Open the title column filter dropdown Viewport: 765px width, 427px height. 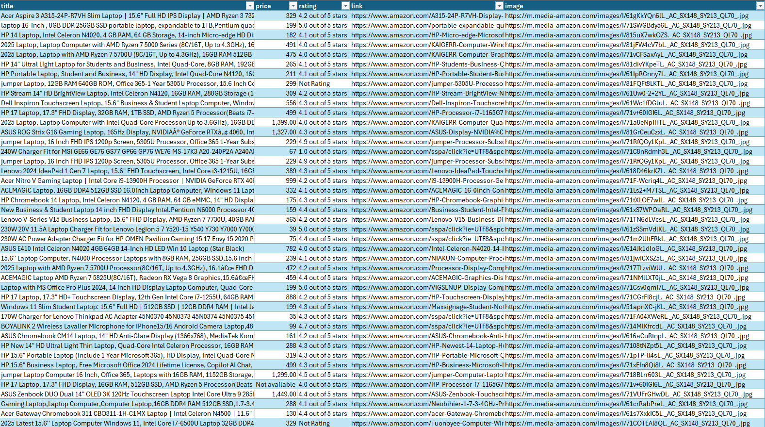[x=250, y=6]
